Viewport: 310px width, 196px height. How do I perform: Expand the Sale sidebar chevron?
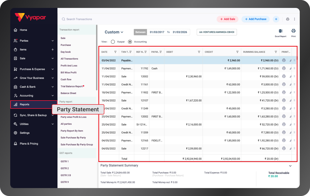click(x=53, y=58)
